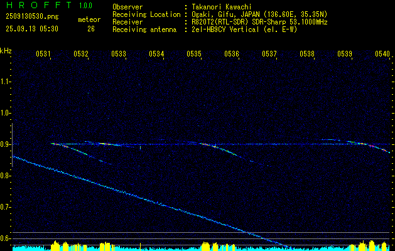Click the Receiving antenna label

[144, 29]
